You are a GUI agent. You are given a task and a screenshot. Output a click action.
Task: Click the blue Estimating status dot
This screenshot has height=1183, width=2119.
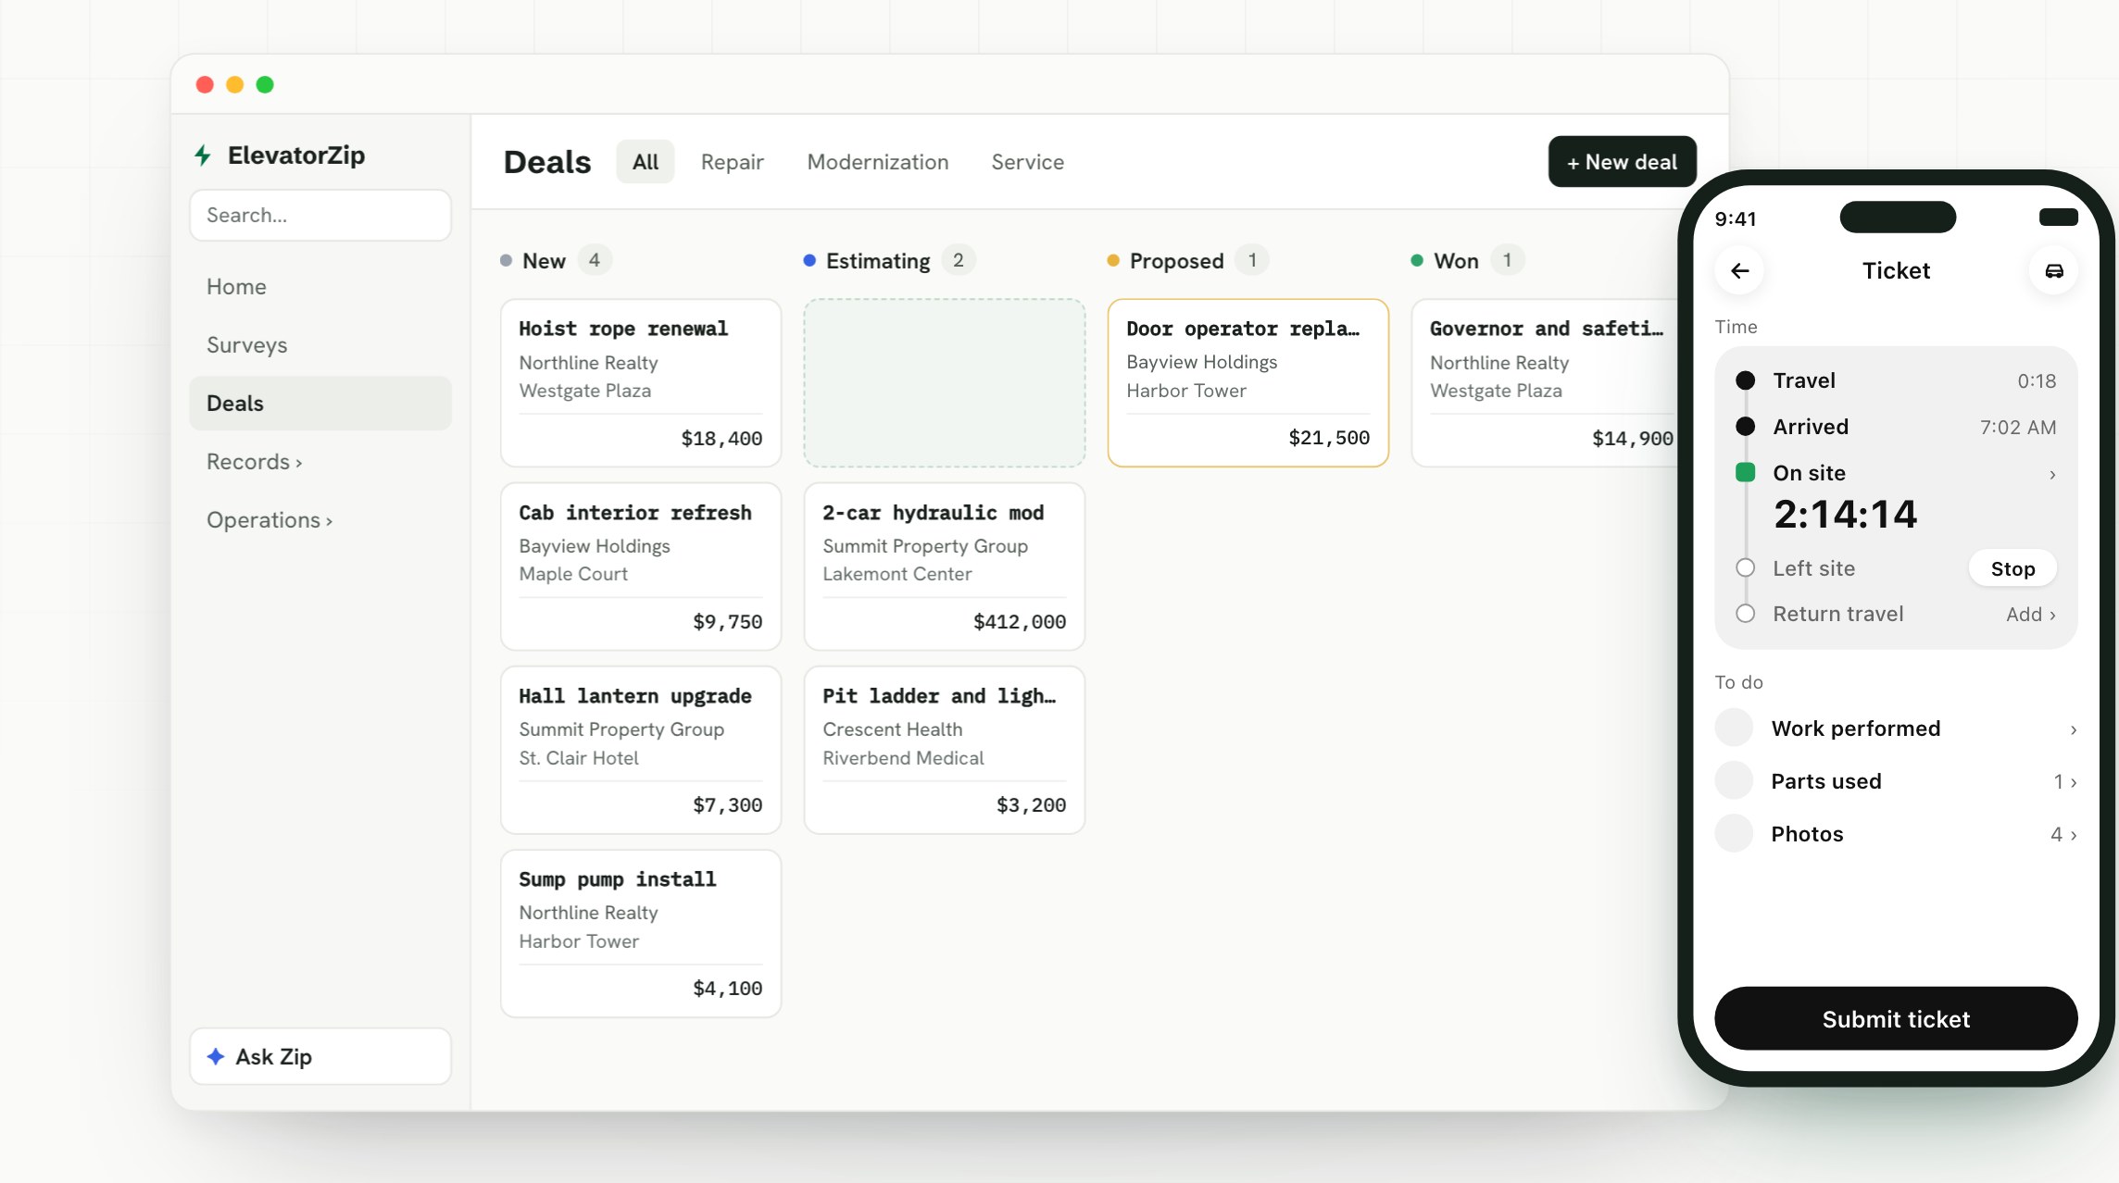coord(809,261)
